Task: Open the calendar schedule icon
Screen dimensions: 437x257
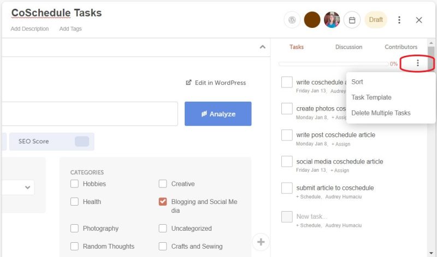Action: pyautogui.click(x=352, y=20)
